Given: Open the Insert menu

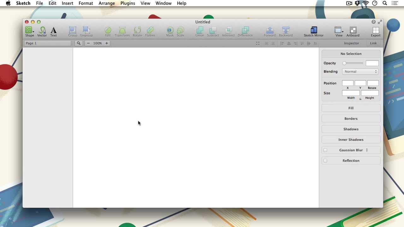Looking at the screenshot, I should (x=68, y=3).
